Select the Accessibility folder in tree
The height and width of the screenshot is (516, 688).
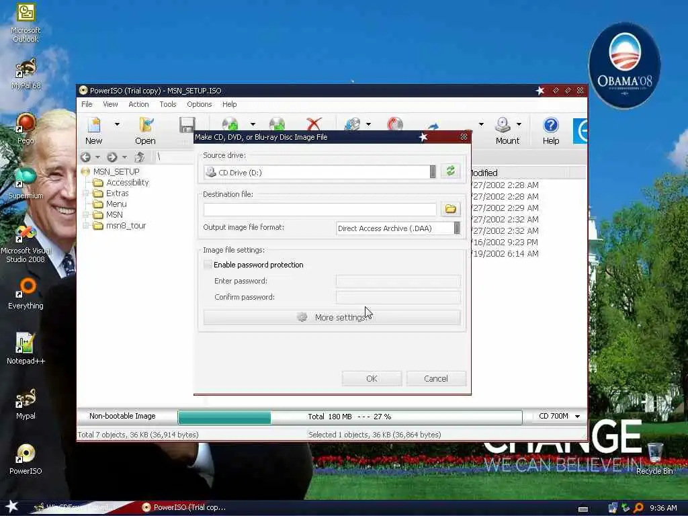127,183
